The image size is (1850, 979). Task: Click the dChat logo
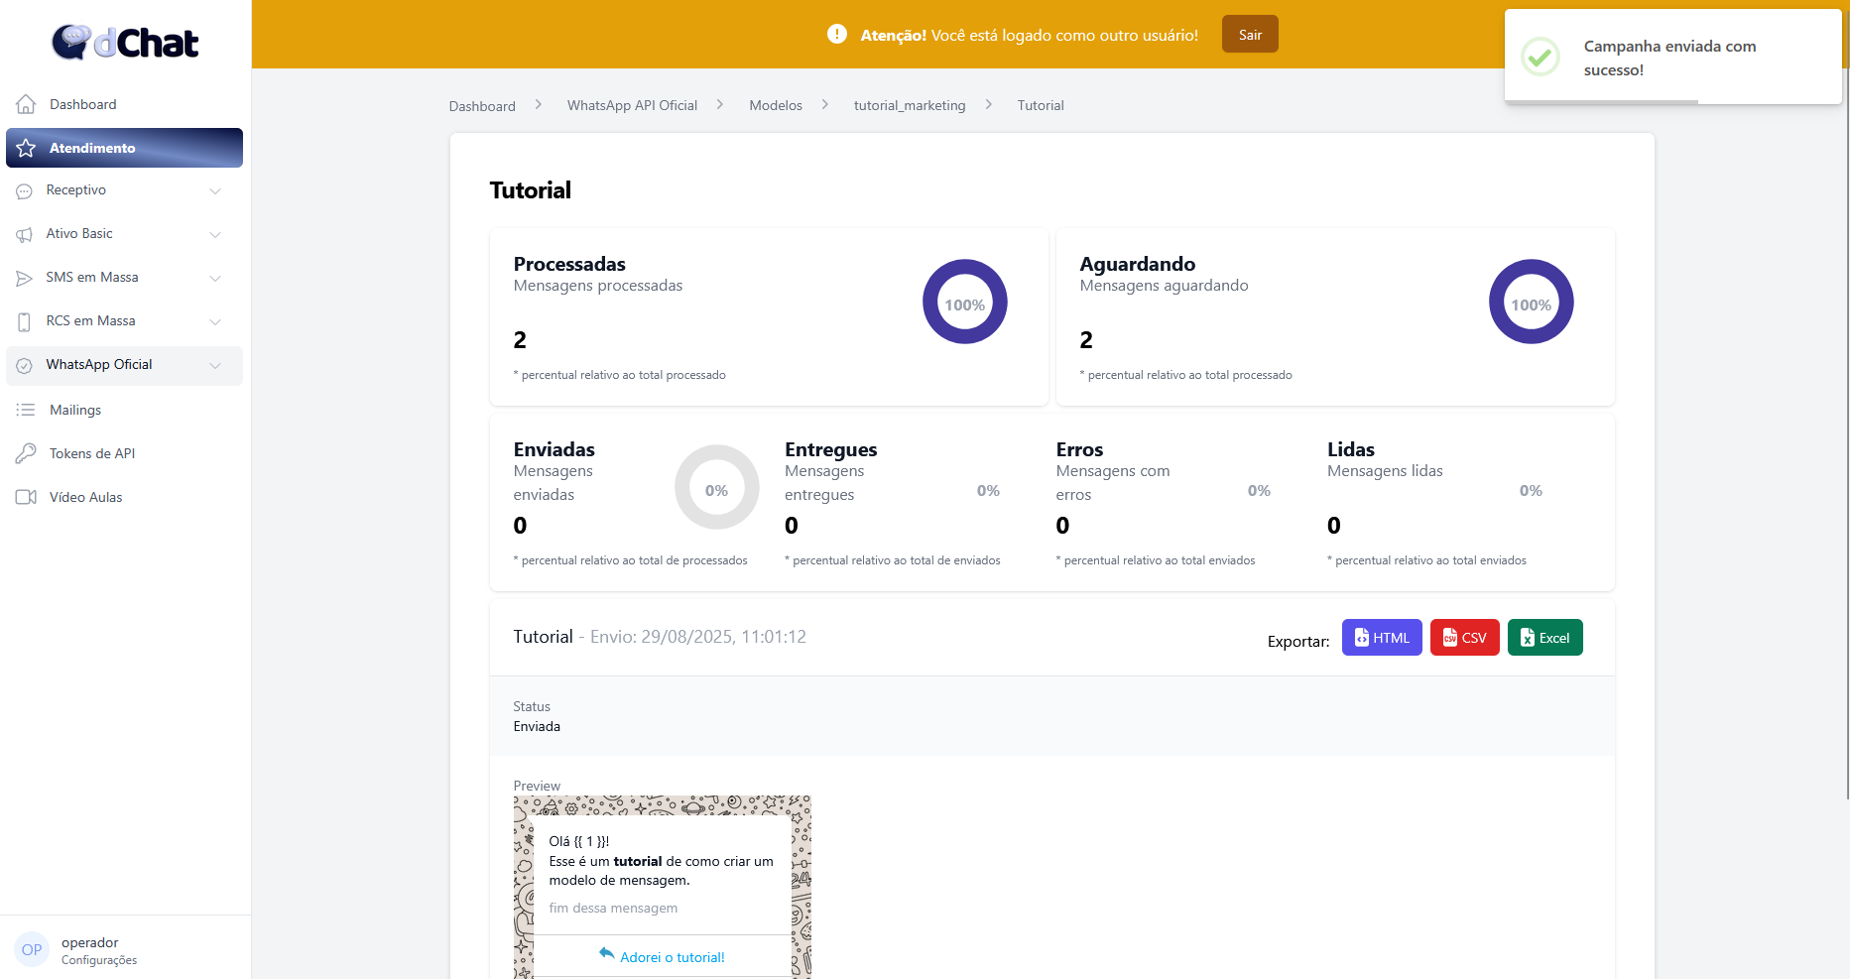[x=125, y=42]
